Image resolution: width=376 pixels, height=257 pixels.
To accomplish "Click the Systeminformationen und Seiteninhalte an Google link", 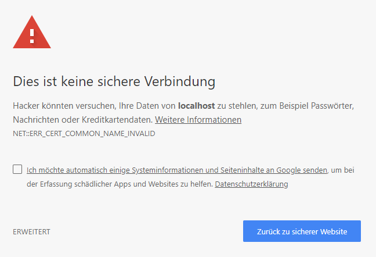I will [177, 170].
